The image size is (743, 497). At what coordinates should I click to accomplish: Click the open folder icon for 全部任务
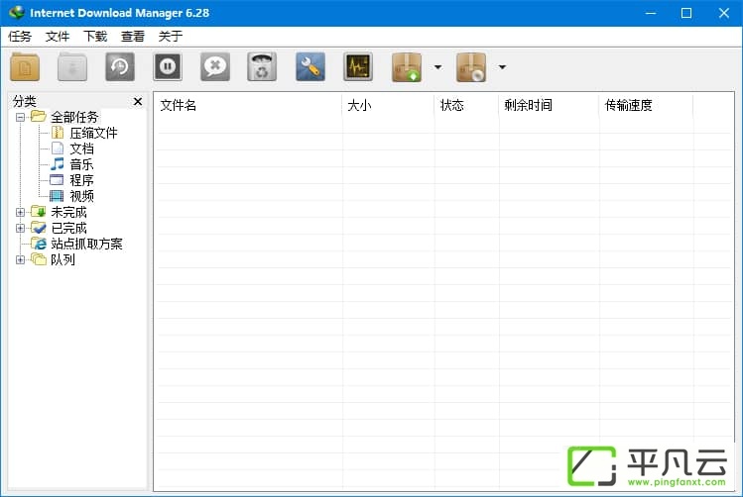tap(39, 116)
